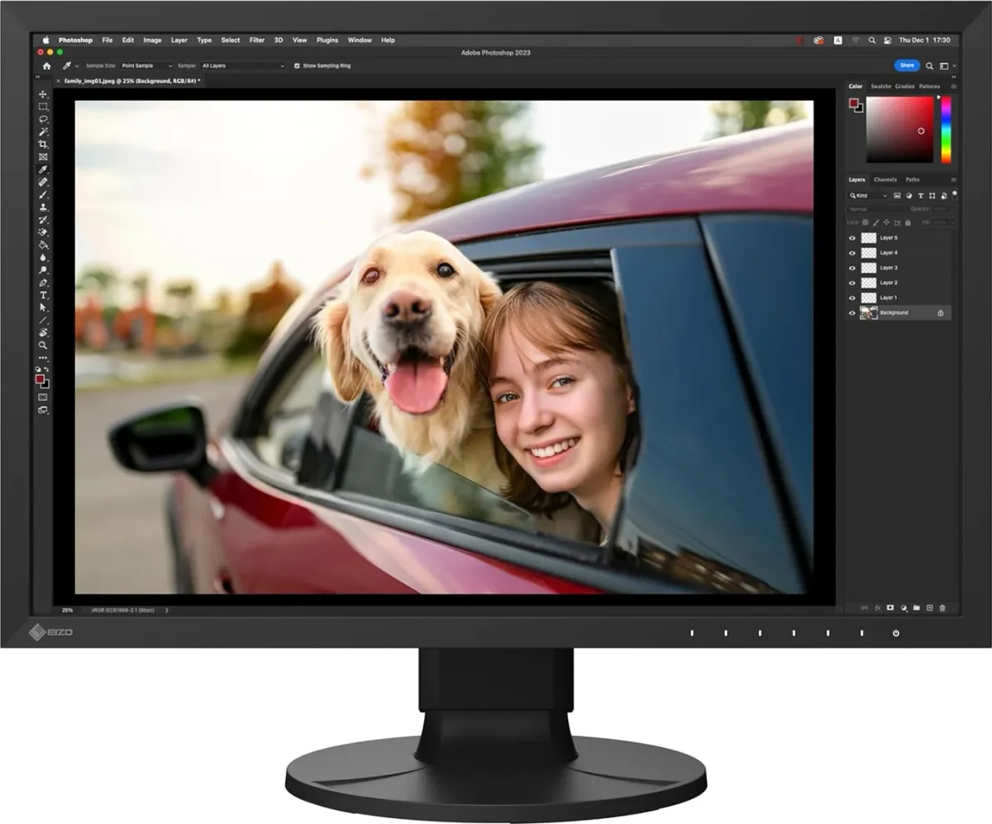Open the layer filter Kind dropdown

[867, 196]
